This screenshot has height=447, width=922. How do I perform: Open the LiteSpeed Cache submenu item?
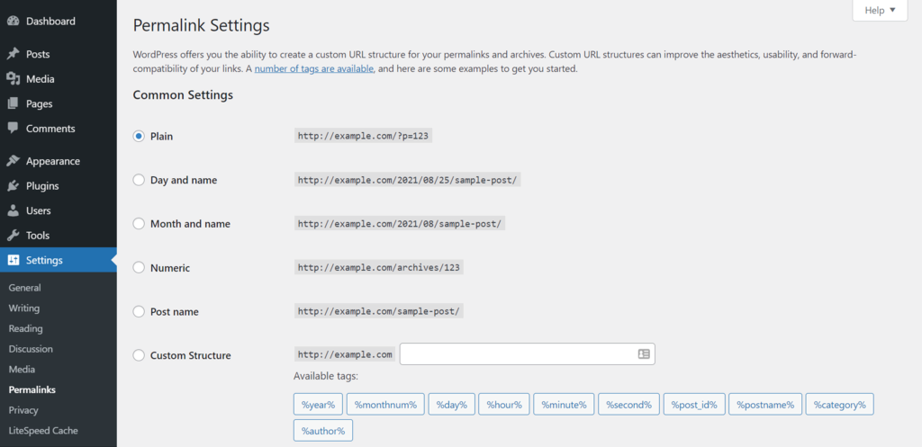43,431
